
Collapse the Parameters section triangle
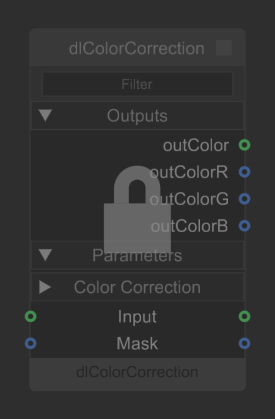pyautogui.click(x=45, y=255)
